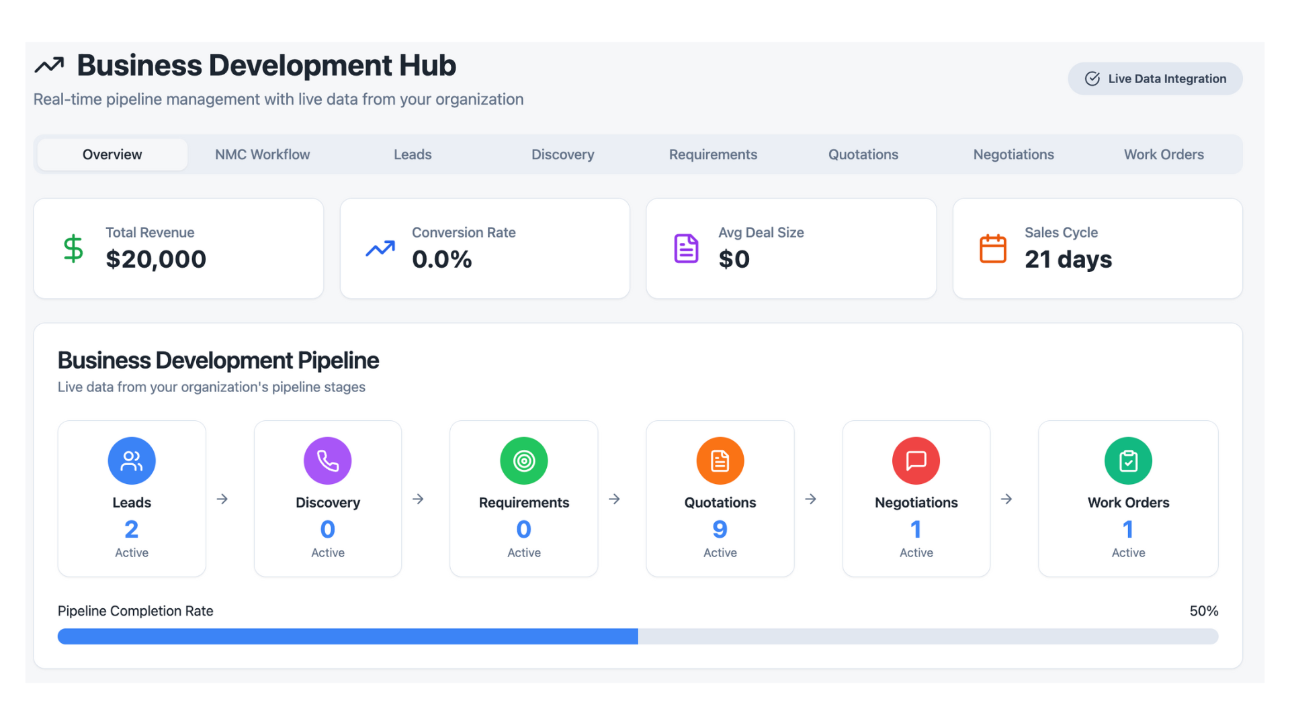Click the arrow between Negotiations and Work Orders
The height and width of the screenshot is (725, 1290).
(x=1006, y=499)
